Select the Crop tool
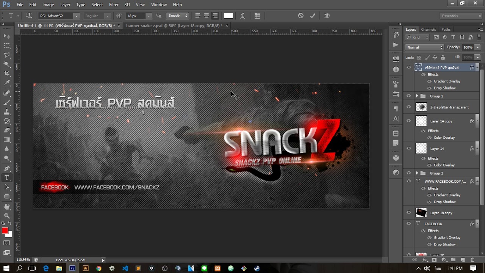Image resolution: width=485 pixels, height=273 pixels. point(7,74)
